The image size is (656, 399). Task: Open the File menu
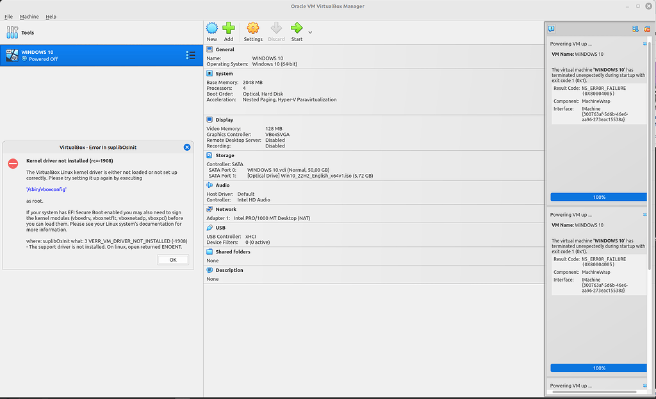click(8, 17)
